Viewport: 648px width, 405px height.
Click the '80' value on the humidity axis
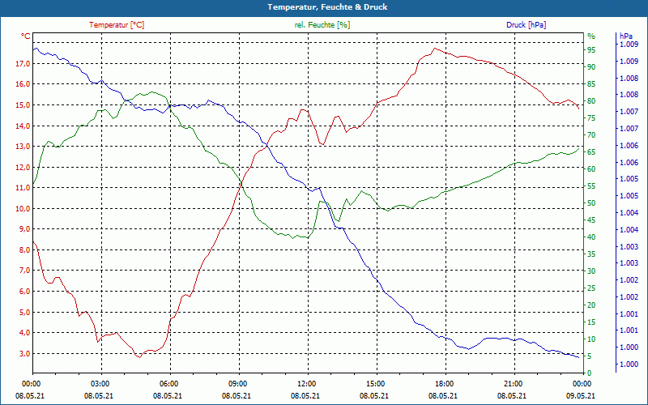(x=591, y=101)
